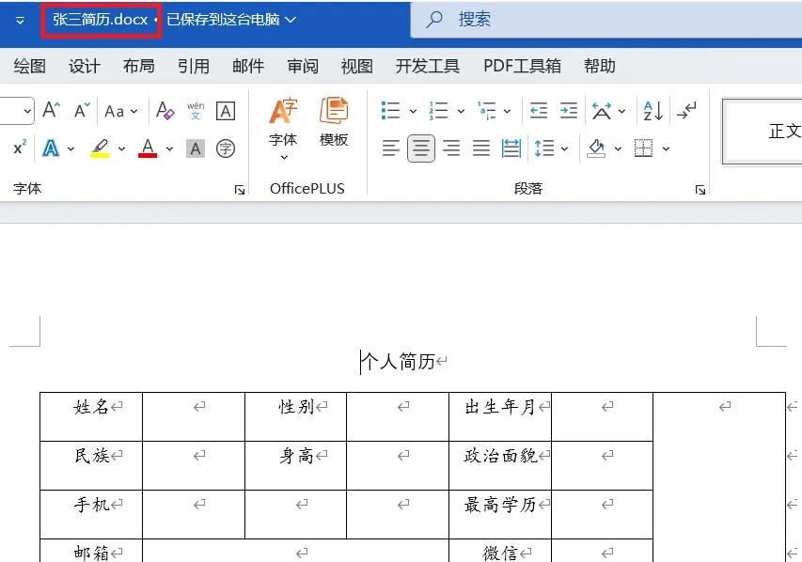Click the Numbering list icon
This screenshot has height=562, width=802.
(438, 111)
